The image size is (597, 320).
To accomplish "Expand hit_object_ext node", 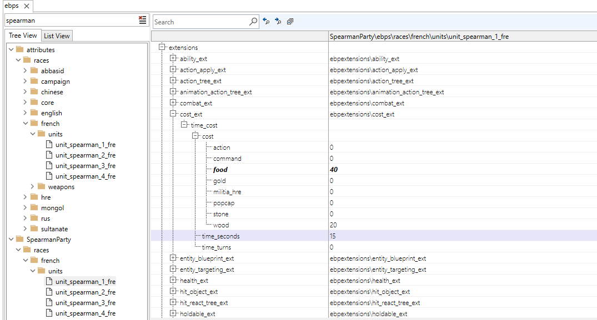I will tap(173, 291).
